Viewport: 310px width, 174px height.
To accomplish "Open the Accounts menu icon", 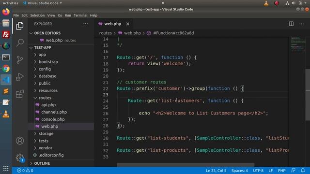I will tap(20, 141).
